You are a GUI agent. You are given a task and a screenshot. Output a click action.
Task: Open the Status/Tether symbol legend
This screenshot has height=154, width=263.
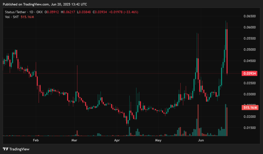pos(15,12)
